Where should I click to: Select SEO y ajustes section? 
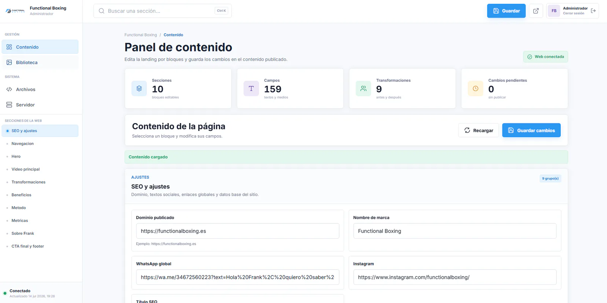point(40,131)
